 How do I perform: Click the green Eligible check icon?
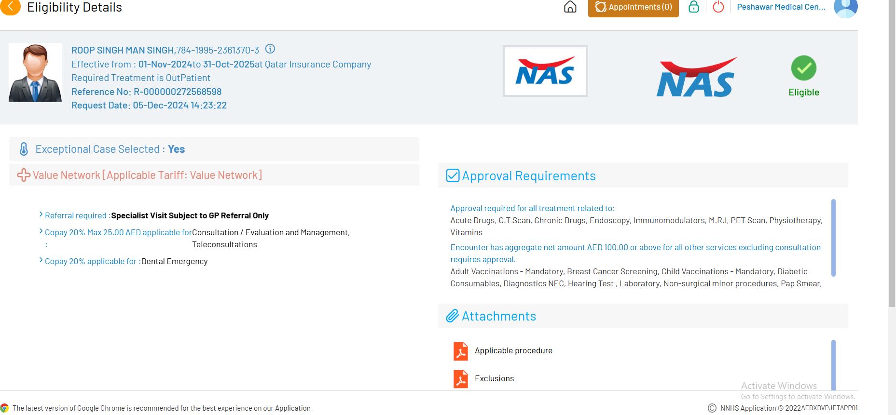tap(804, 68)
